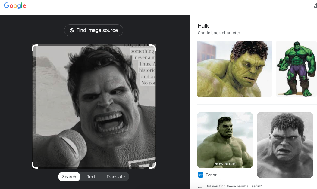Click 'Did you find these results useful?'
Image resolution: width=317 pixels, height=189 pixels.
click(234, 186)
